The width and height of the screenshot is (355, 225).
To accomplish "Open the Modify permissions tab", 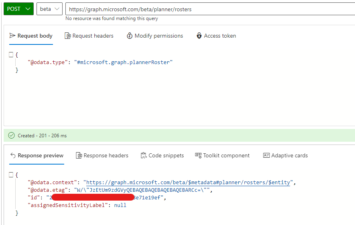I will [x=155, y=36].
